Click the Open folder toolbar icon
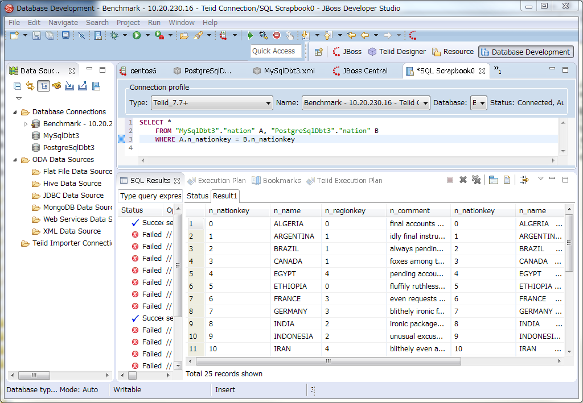Viewport: 583px width, 403px height. pyautogui.click(x=184, y=36)
